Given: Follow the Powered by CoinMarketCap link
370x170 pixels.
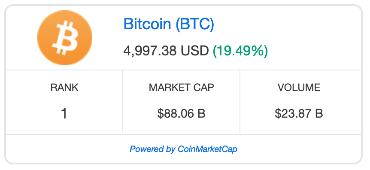Looking at the screenshot, I should point(183,149).
